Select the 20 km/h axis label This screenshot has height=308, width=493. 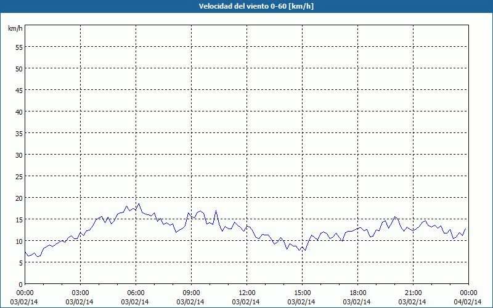18,198
